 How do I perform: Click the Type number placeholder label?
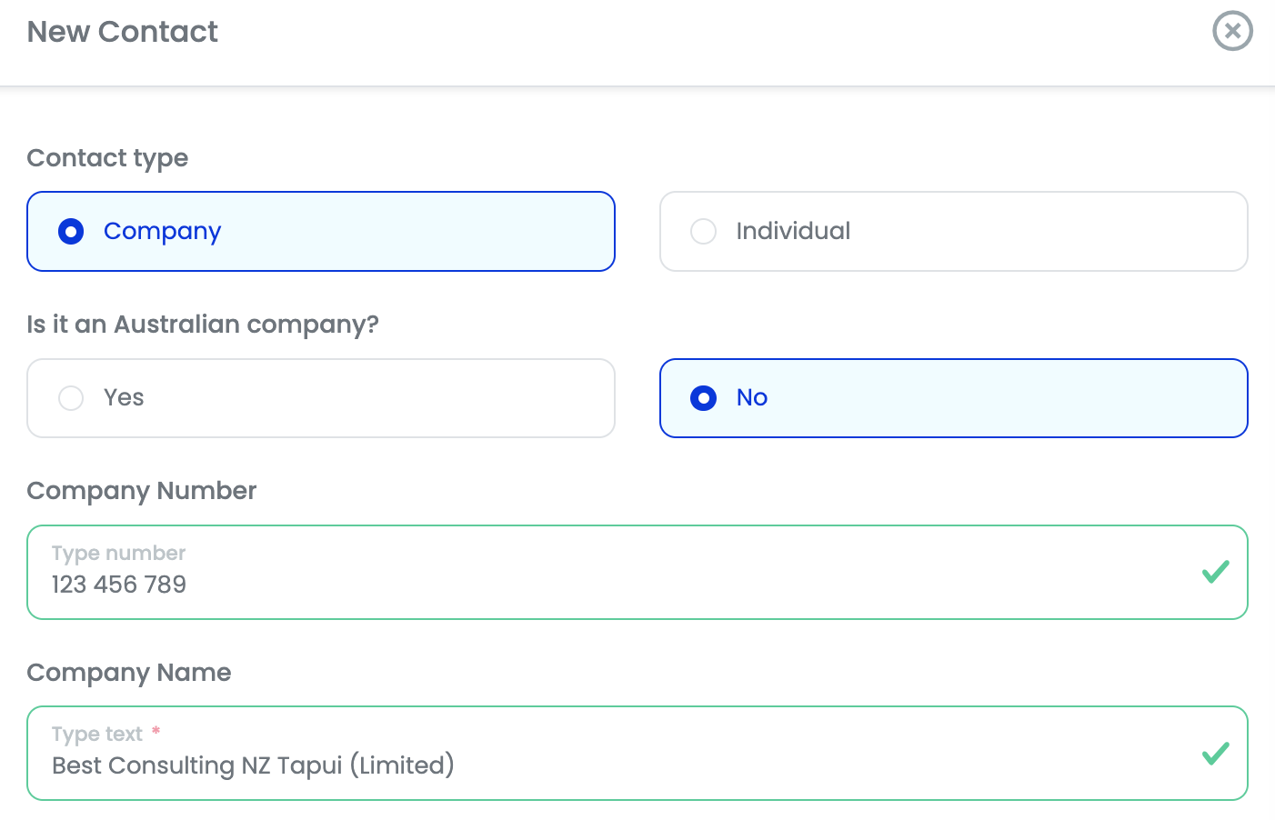117,552
